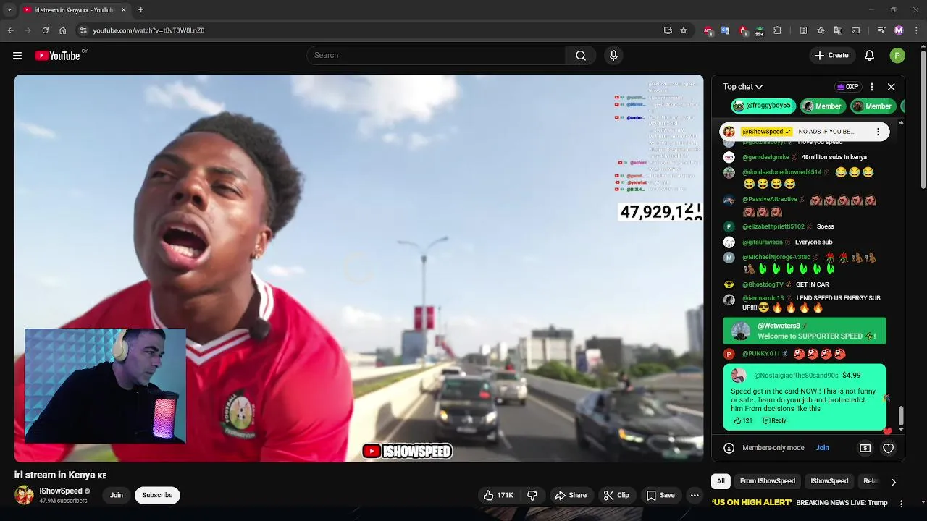Viewport: 927px width, 521px height.
Task: Open the IShowSpeed channel name link
Action: coord(61,491)
